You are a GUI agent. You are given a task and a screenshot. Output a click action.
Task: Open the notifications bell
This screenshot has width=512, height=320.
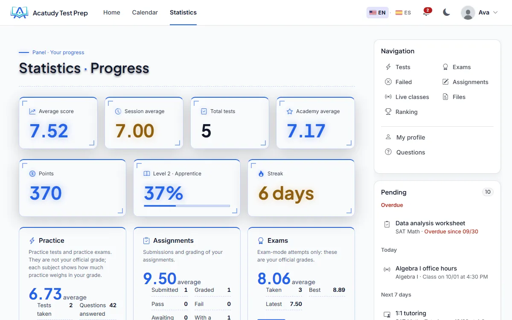click(x=426, y=12)
